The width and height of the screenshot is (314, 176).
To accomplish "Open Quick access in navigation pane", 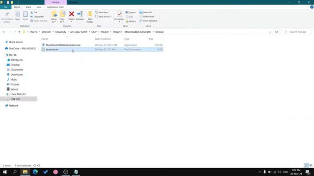I will click(16, 42).
